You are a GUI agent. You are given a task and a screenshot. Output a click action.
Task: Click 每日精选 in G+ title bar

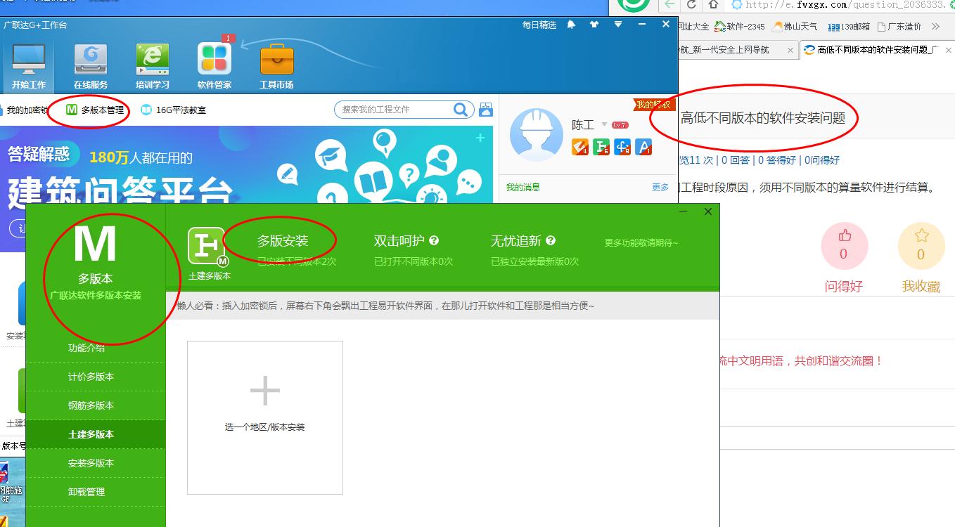tap(539, 25)
